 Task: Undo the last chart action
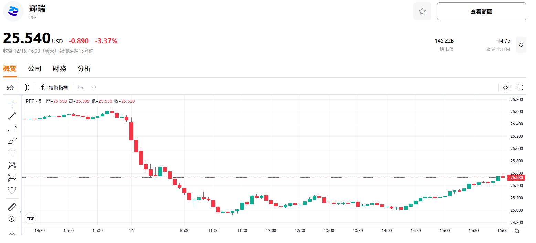coord(81,88)
